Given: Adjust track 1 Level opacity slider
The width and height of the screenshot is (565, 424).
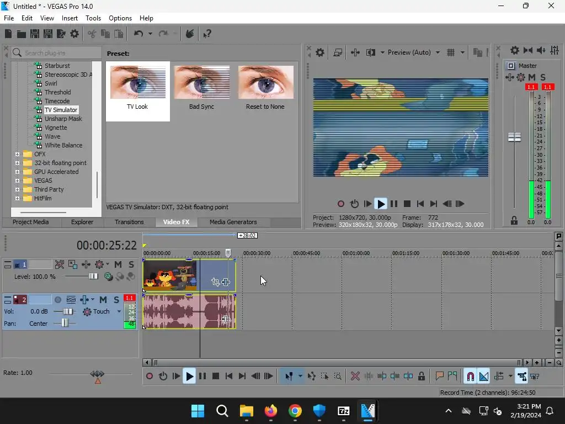Looking at the screenshot, I should (93, 276).
